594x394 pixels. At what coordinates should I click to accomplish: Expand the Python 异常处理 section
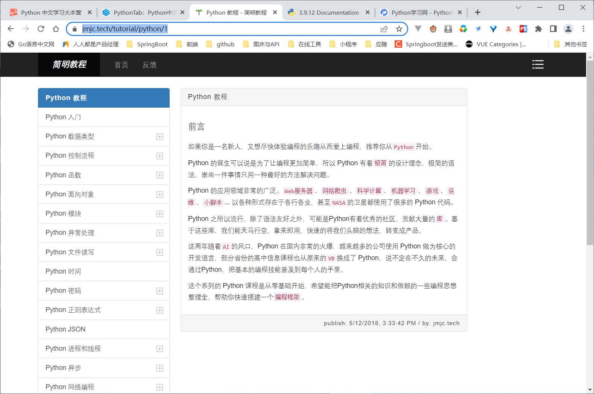pyautogui.click(x=160, y=233)
